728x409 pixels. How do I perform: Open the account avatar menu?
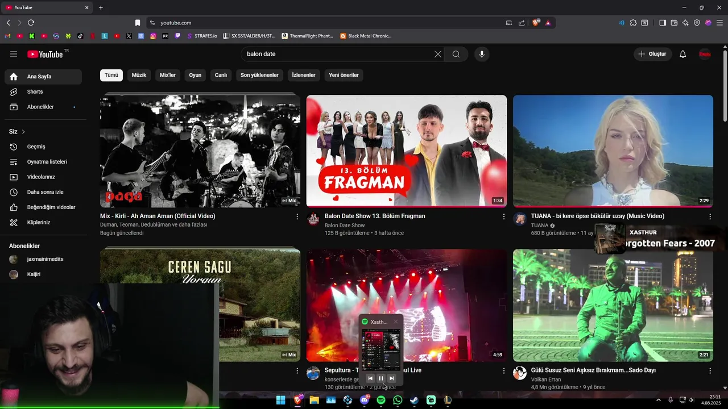tap(705, 54)
